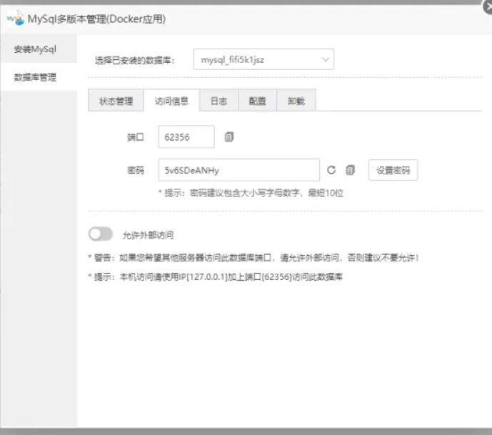Regenerate password with the refresh icon

pos(331,170)
